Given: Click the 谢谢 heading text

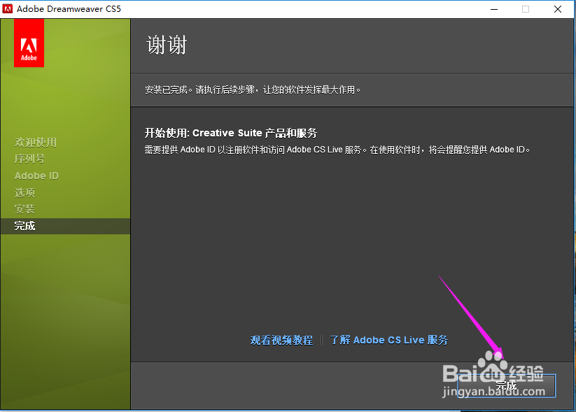Looking at the screenshot, I should (x=167, y=45).
